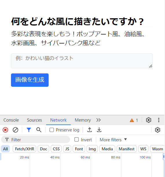Stop recording network log
Viewport: 165px width, 177px height.
click(x=5, y=130)
